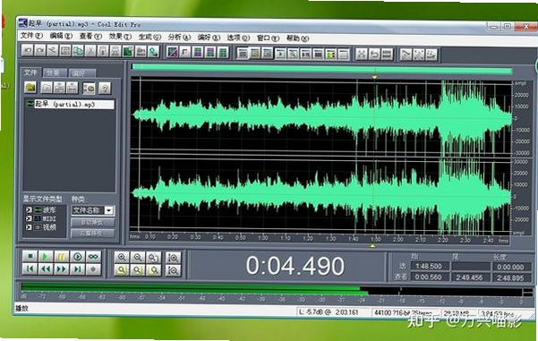
Task: Open the 查看(V) menu
Action: pos(90,37)
